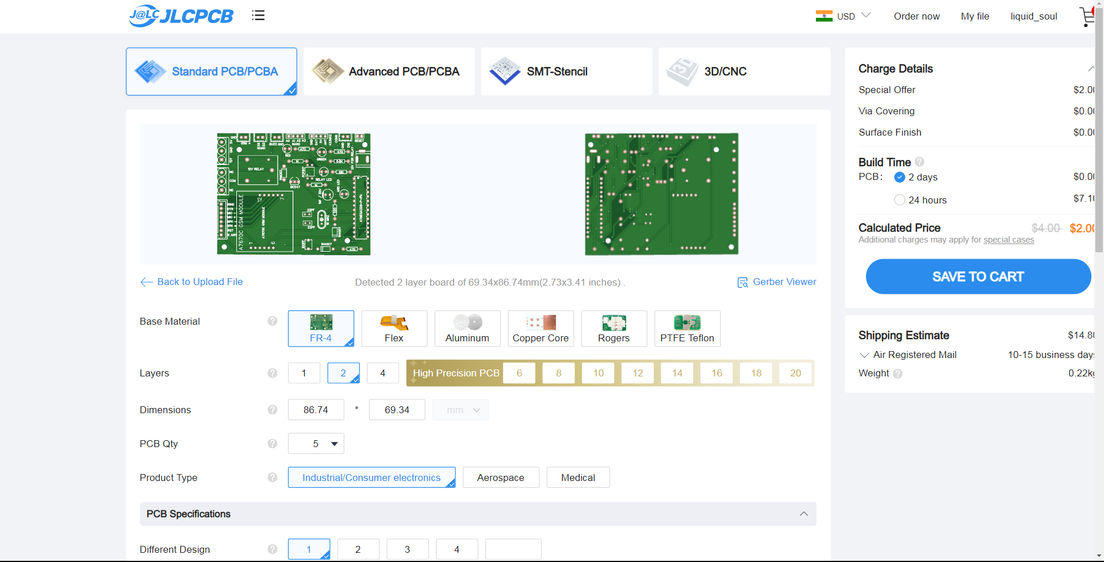Open the PCB Qty dropdown

click(x=316, y=444)
